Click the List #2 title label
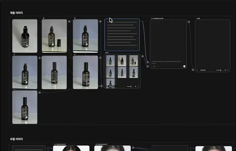This screenshot has height=151, width=236. tap(198, 18)
